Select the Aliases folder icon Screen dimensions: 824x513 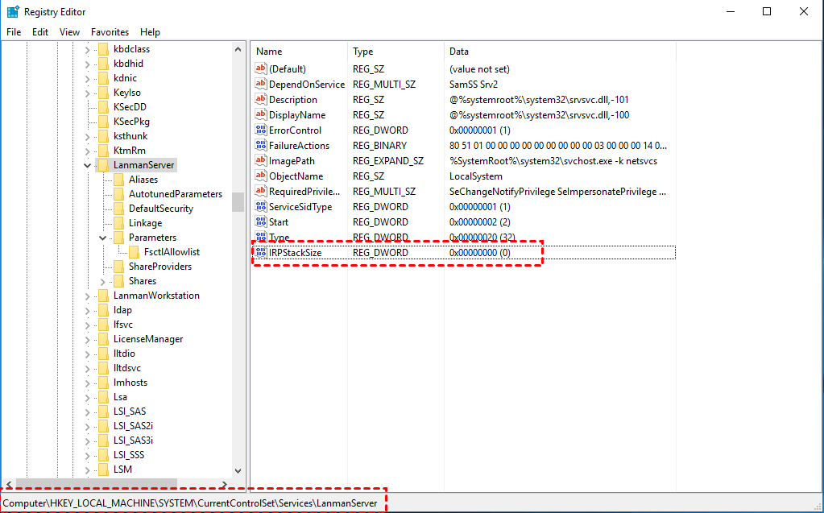pyautogui.click(x=118, y=180)
